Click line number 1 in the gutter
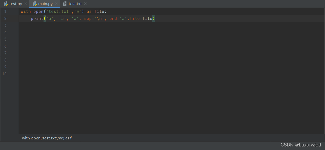This screenshot has width=325, height=150. [5, 11]
